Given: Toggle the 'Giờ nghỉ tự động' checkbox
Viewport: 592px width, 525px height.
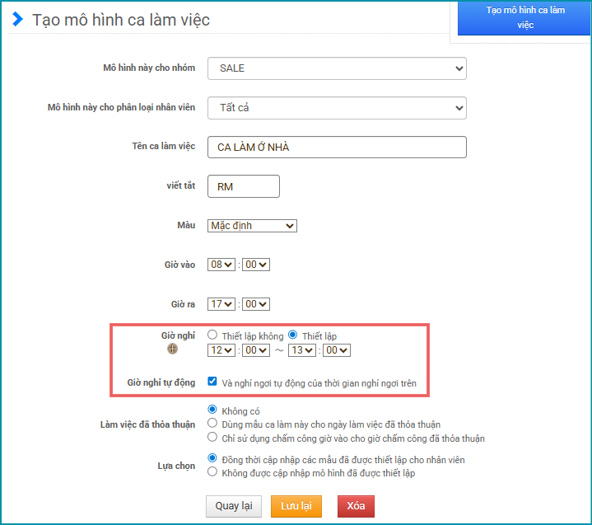Looking at the screenshot, I should 212,381.
